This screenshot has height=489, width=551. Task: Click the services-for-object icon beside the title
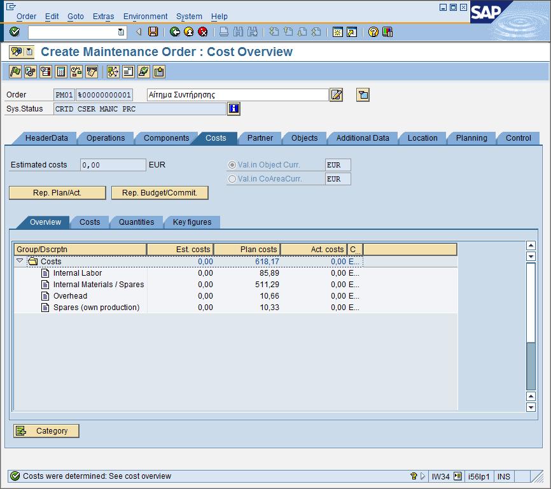pyautogui.click(x=17, y=52)
